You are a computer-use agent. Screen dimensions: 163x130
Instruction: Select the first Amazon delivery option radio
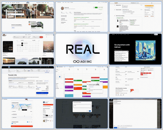pos(130,21)
